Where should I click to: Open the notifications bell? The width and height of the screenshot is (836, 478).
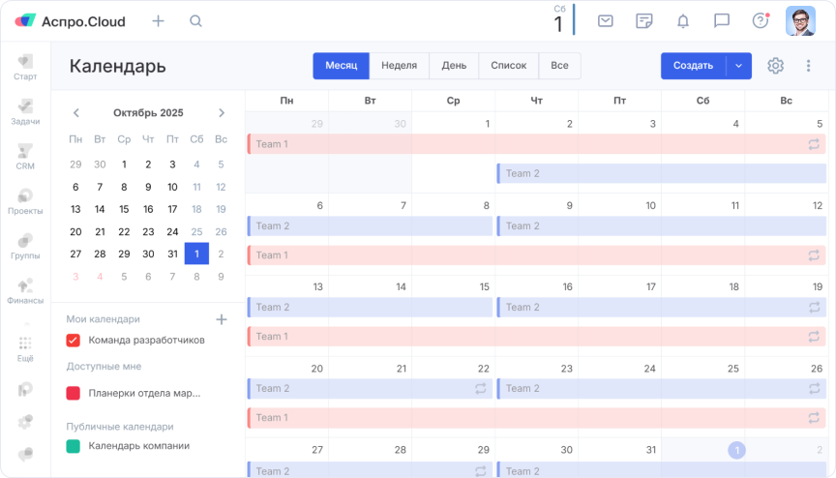(x=683, y=20)
